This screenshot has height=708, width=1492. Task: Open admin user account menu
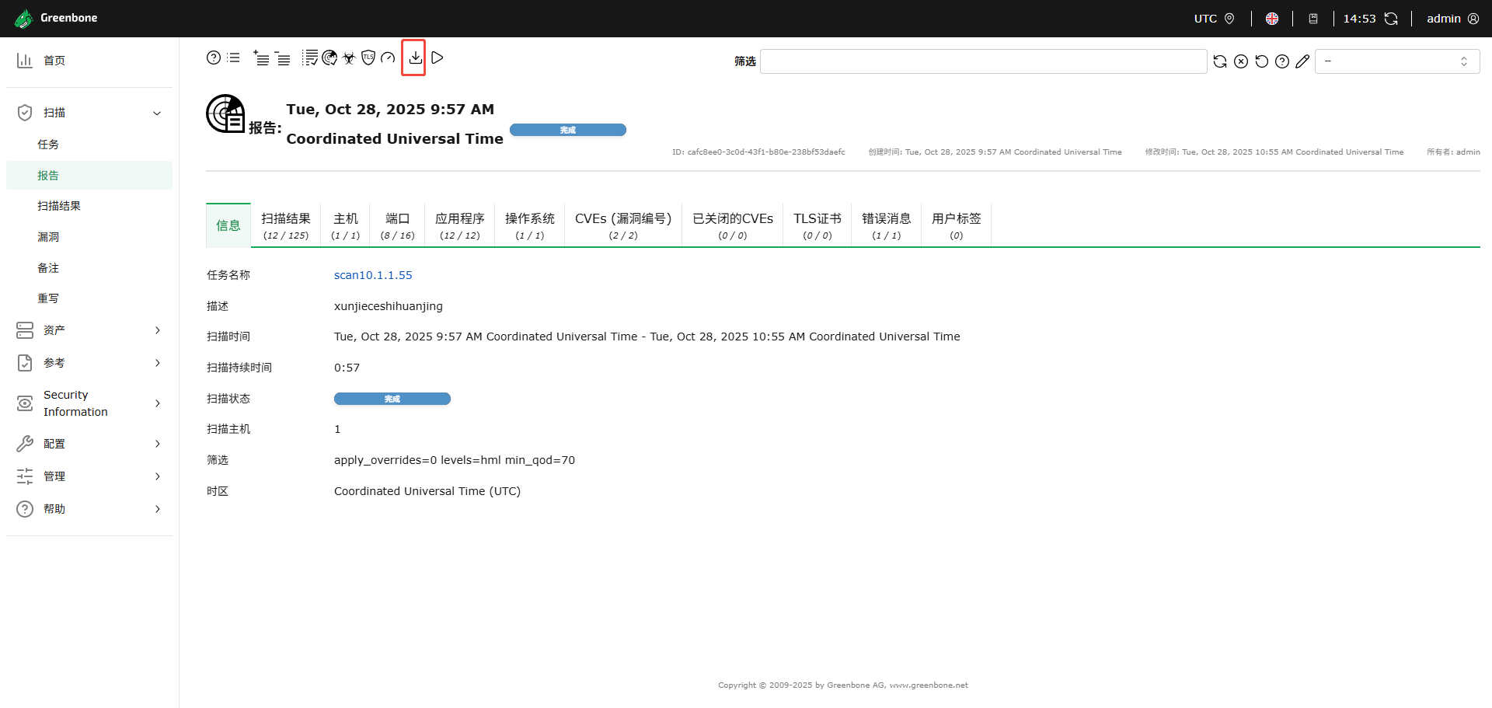pos(1452,19)
